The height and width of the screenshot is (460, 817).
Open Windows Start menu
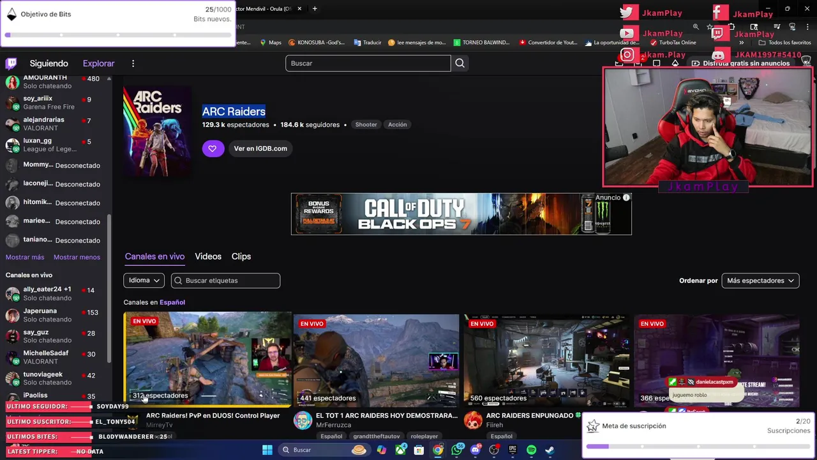(267, 450)
